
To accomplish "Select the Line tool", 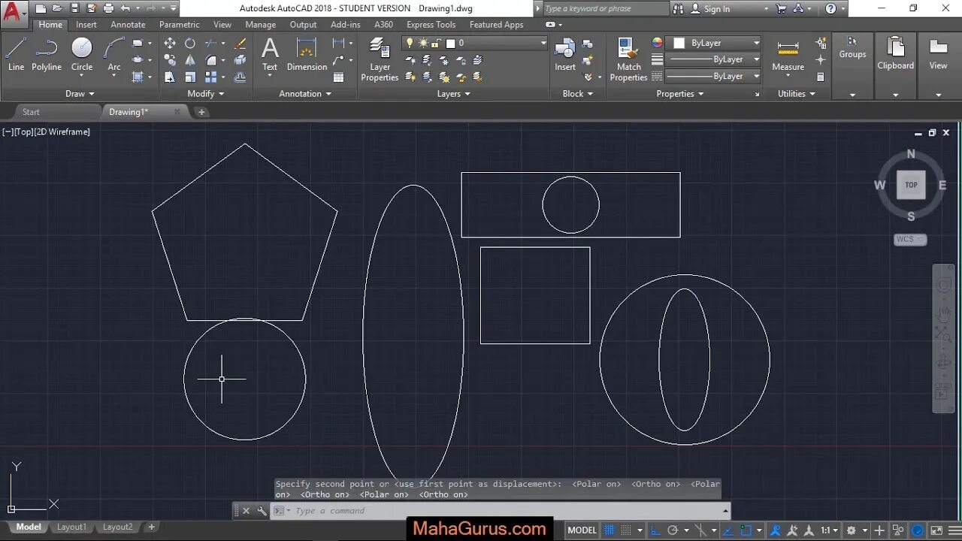I will pyautogui.click(x=16, y=54).
